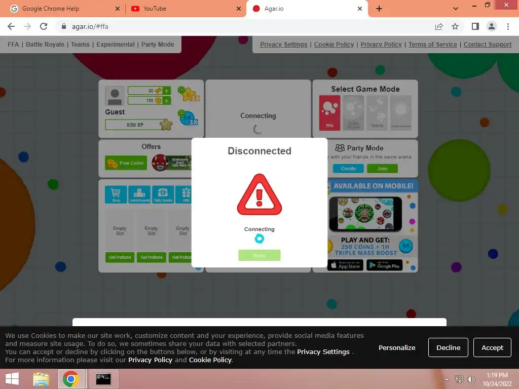Open File Explorer from taskbar
This screenshot has width=519, height=389.
(41, 379)
